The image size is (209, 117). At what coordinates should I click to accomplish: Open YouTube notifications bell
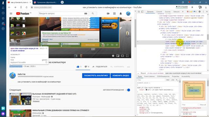121,14
